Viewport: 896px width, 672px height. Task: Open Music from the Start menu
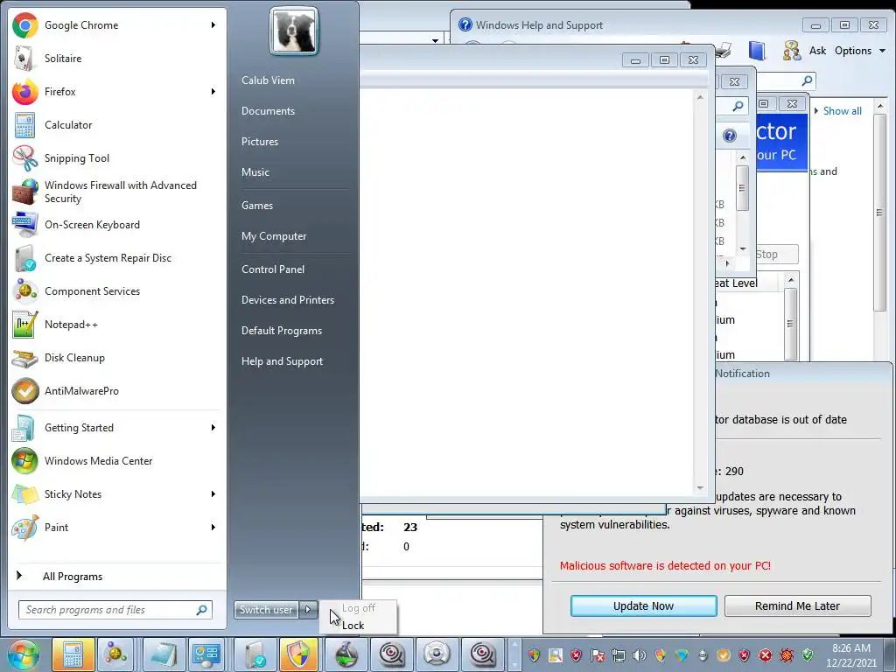pyautogui.click(x=255, y=172)
